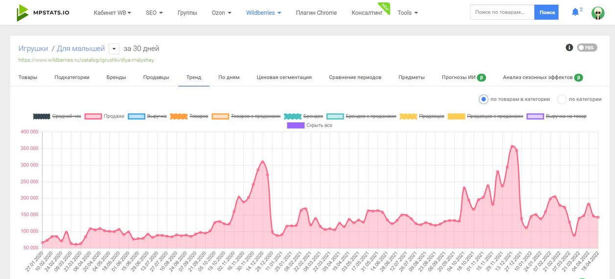Open the wildberries.ru catalog link

pyautogui.click(x=86, y=60)
